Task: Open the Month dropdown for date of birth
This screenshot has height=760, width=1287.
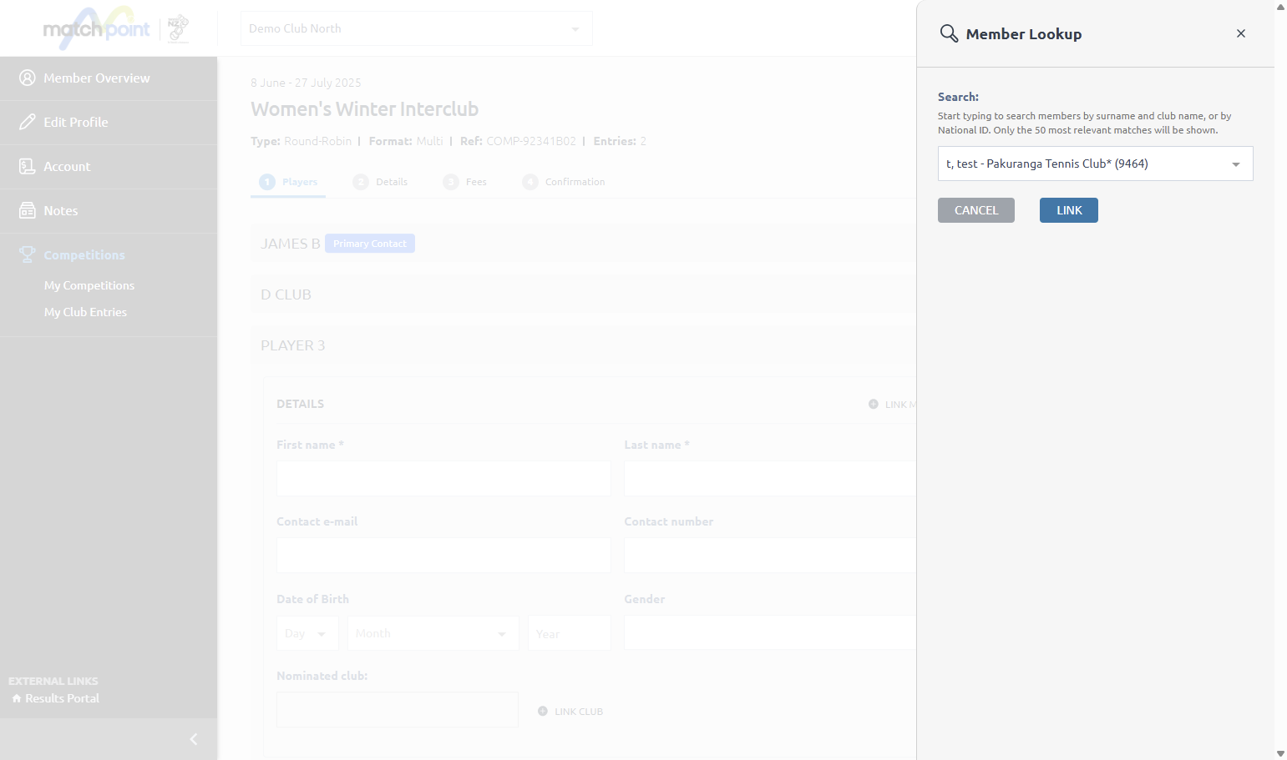Action: click(433, 633)
